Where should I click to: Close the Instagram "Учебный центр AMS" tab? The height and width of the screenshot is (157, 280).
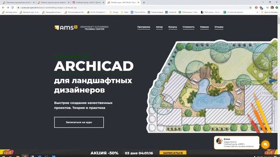(x=104, y=3)
